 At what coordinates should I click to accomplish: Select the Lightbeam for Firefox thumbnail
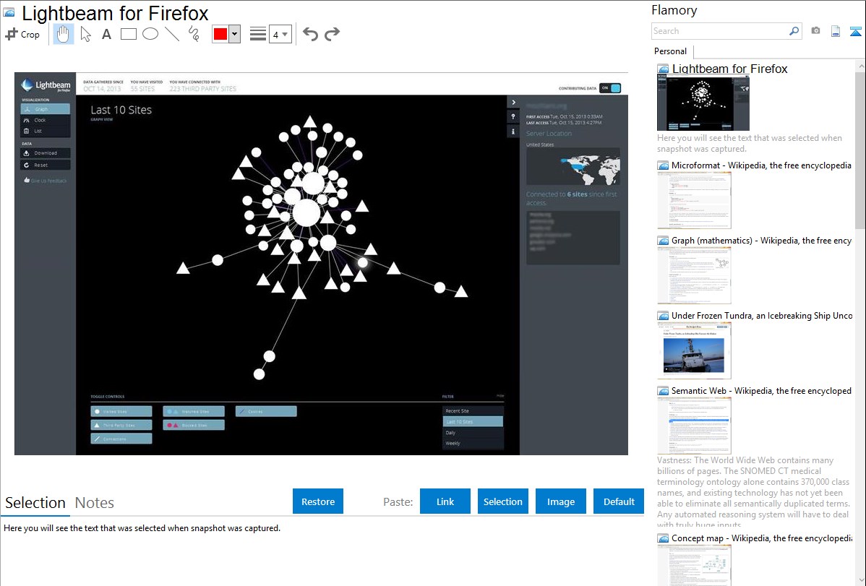coord(703,103)
